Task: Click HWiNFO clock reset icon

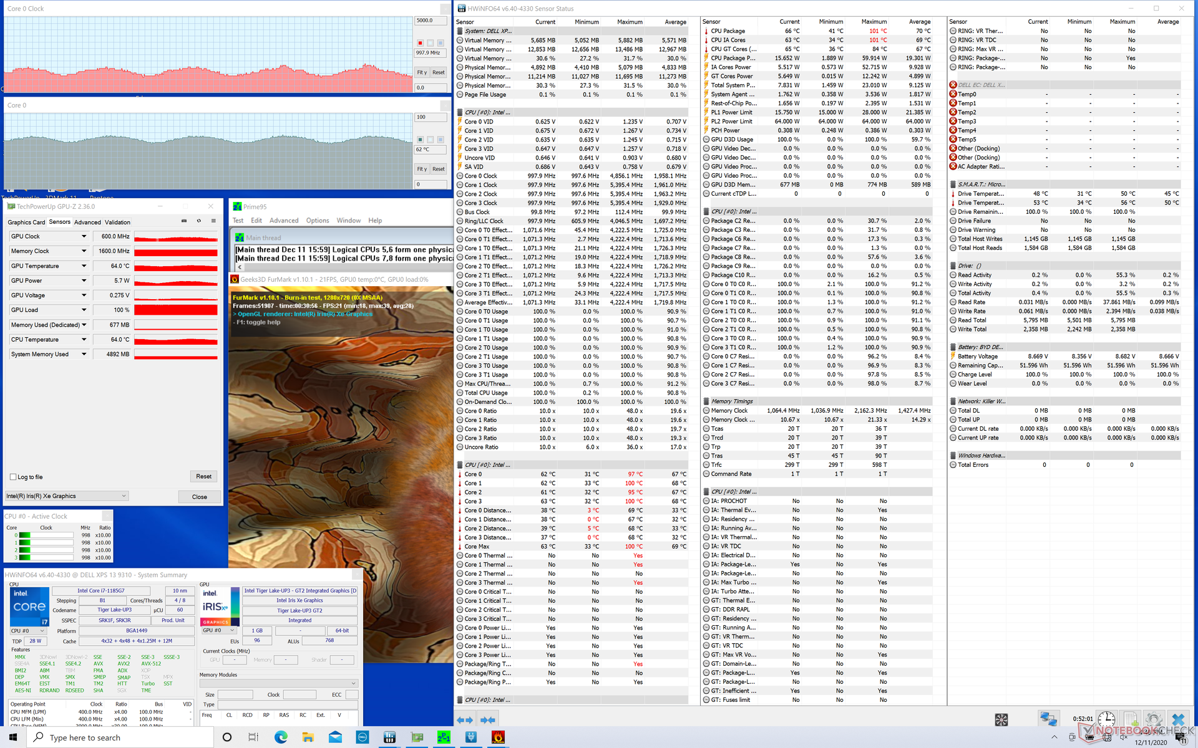Action: [1106, 719]
